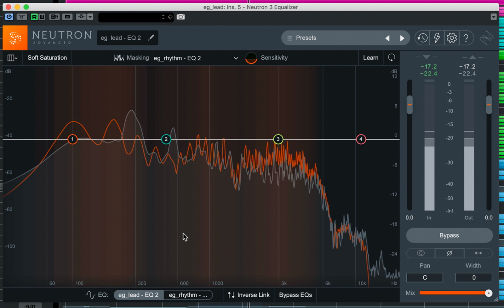The width and height of the screenshot is (504, 308).
Task: Toggle swap channels arrow icon
Action: point(478,253)
